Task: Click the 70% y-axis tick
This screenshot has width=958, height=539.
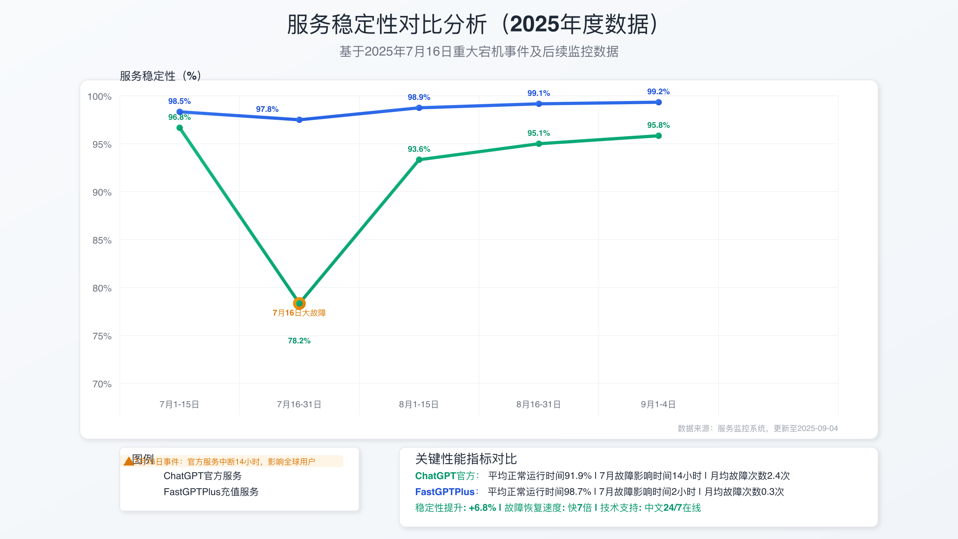Action: (102, 384)
